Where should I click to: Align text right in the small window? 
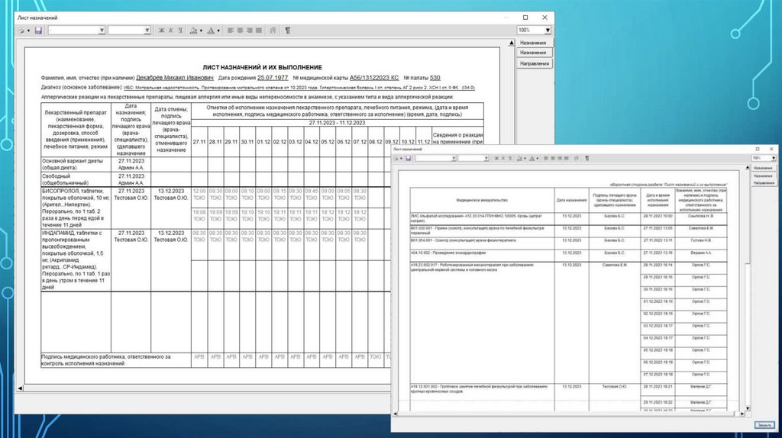pyautogui.click(x=559, y=159)
